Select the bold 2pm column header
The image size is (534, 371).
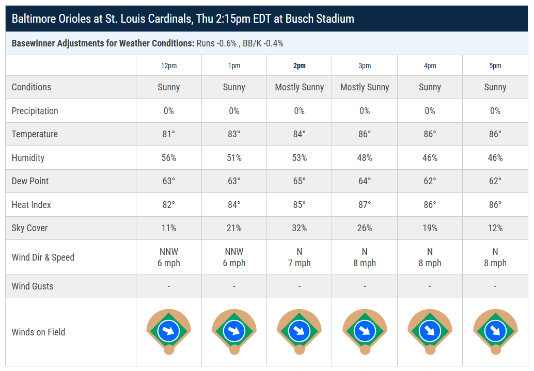300,66
